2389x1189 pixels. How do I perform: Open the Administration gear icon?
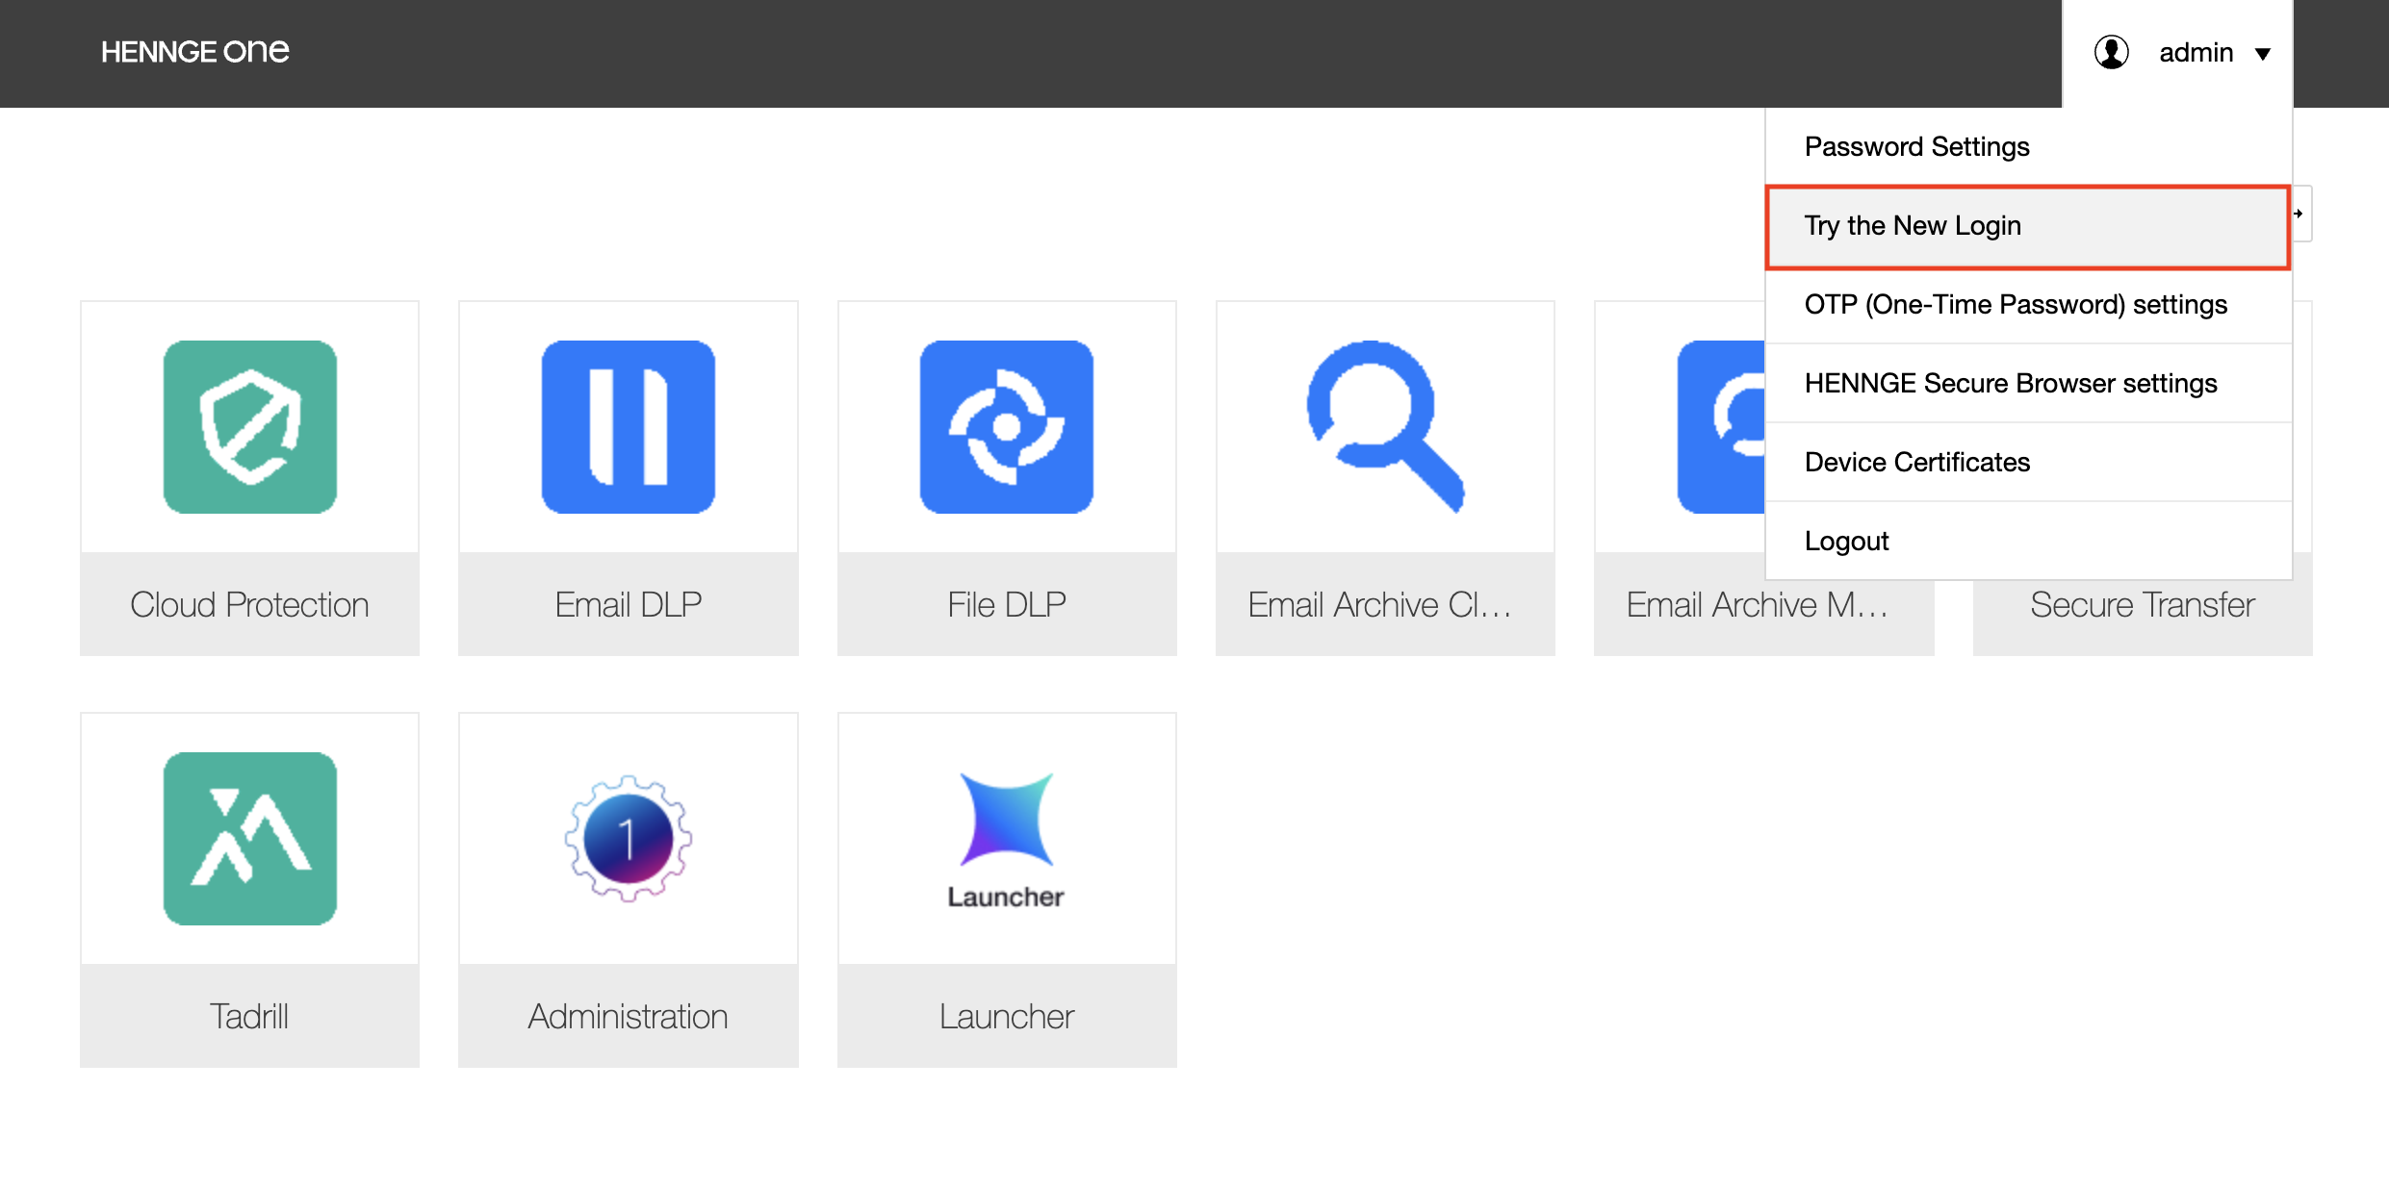pos(628,838)
